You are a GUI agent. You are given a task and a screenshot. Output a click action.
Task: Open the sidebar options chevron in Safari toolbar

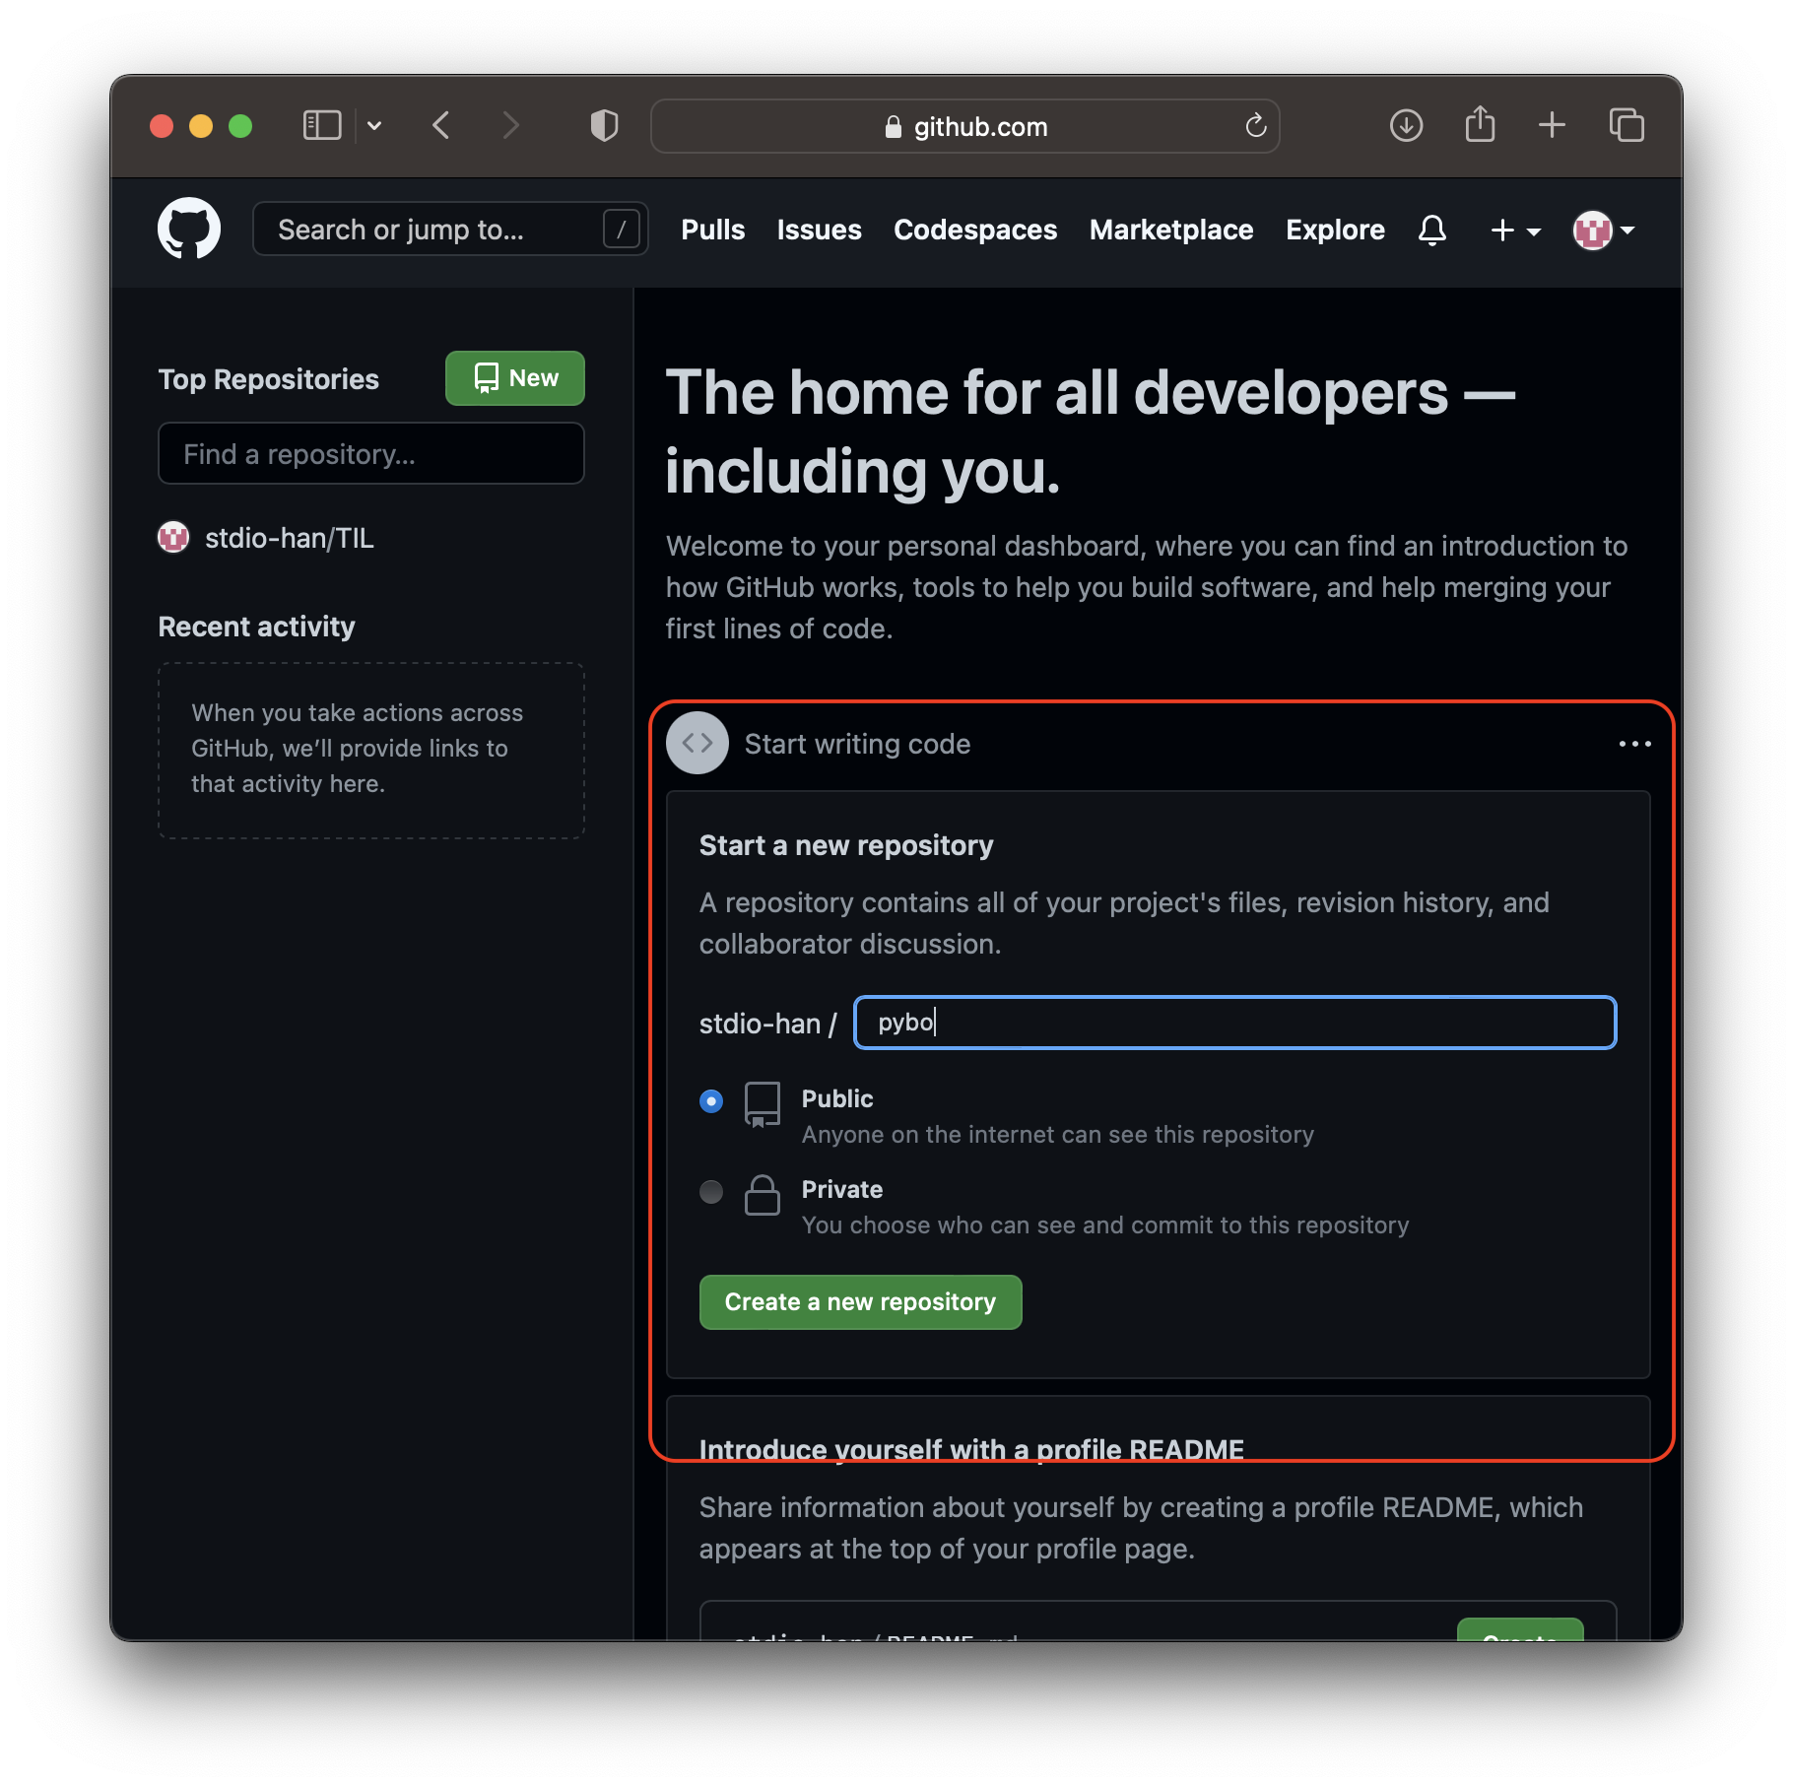tap(374, 126)
